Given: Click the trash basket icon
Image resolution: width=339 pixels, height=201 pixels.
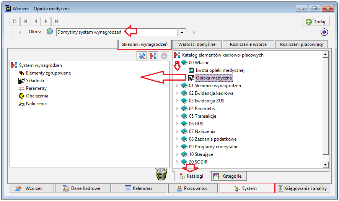Looking at the screenshot, I should (161, 174).
